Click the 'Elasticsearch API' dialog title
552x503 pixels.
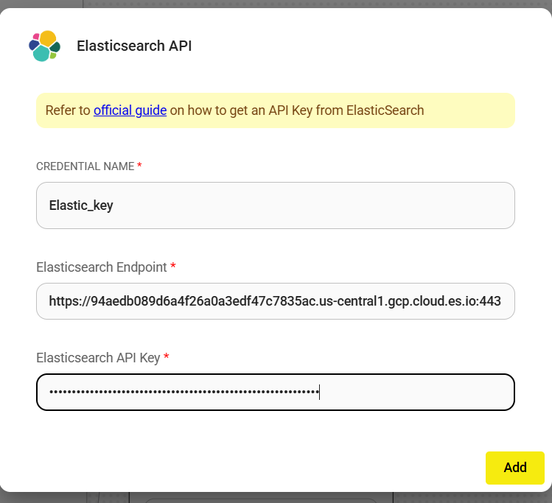pyautogui.click(x=134, y=46)
